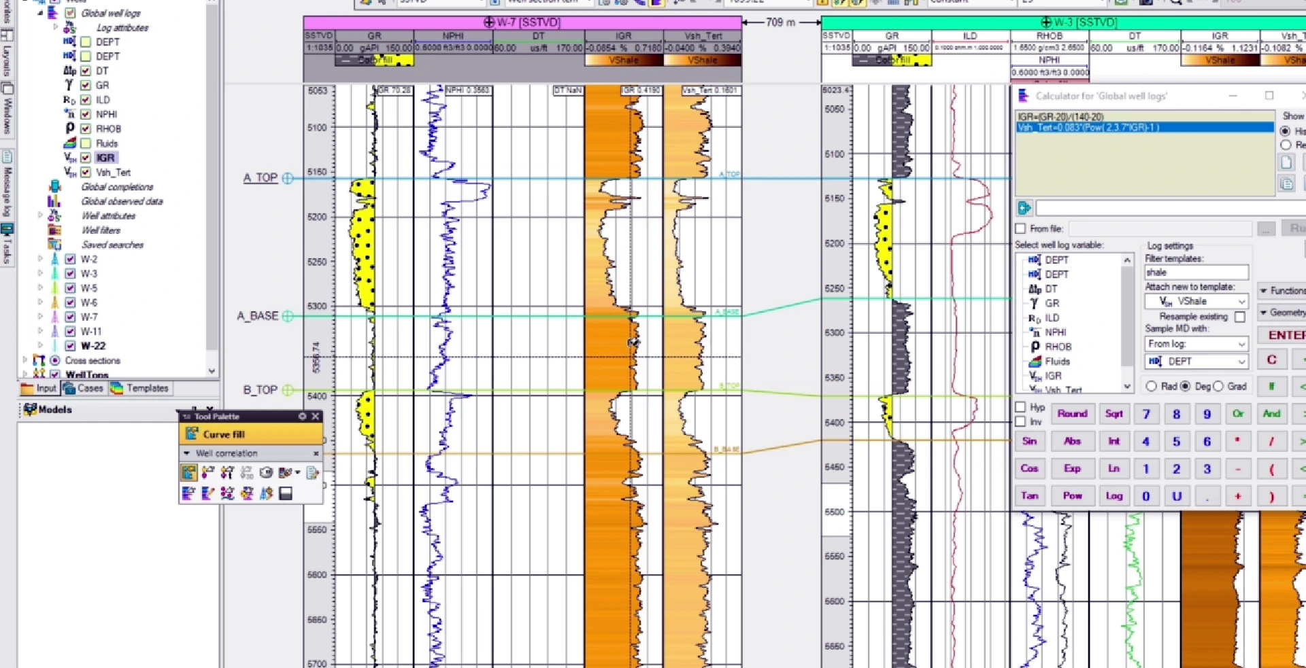Click the Pow function button
The width and height of the screenshot is (1306, 668).
(1073, 496)
